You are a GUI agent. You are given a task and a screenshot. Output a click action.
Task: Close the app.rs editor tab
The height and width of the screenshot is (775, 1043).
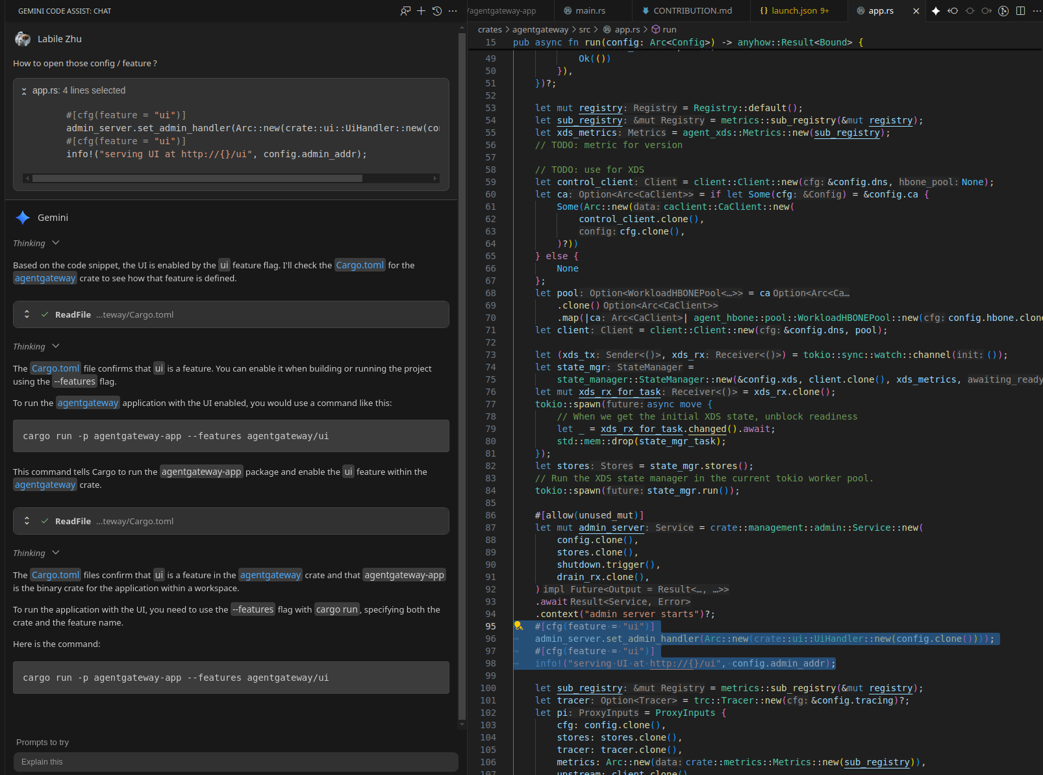point(916,11)
